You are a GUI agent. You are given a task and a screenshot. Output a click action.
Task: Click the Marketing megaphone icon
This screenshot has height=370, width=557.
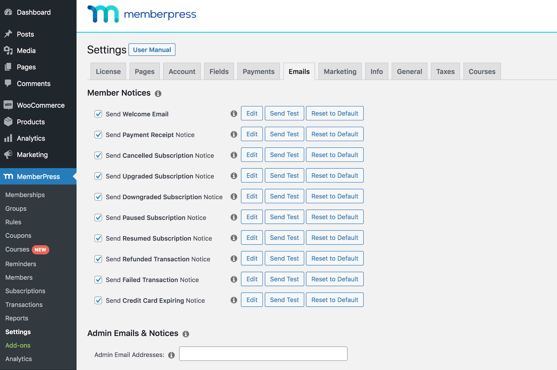tap(8, 155)
